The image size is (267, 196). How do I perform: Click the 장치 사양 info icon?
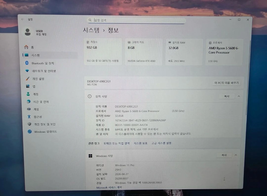click(x=90, y=96)
